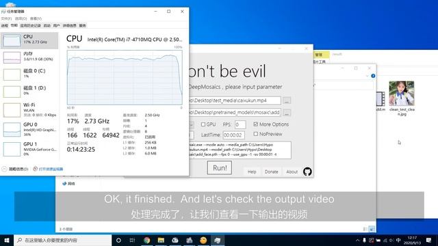This screenshot has height=246, width=438.
Task: Open the clock and date flyout
Action: [412, 240]
